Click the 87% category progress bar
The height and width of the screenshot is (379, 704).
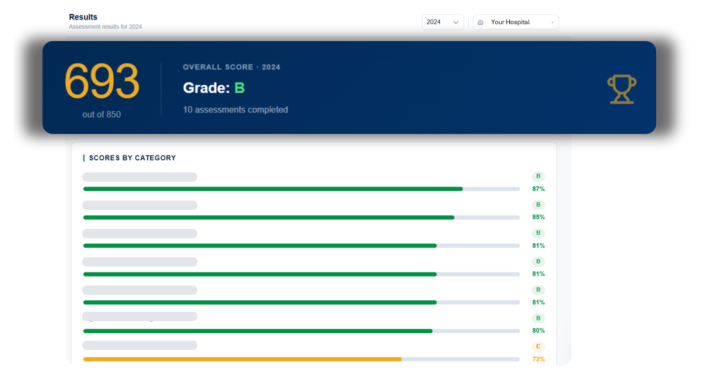tap(301, 189)
